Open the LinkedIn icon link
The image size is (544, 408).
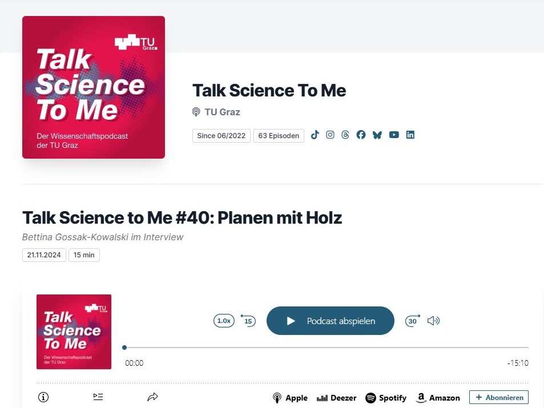coord(410,135)
